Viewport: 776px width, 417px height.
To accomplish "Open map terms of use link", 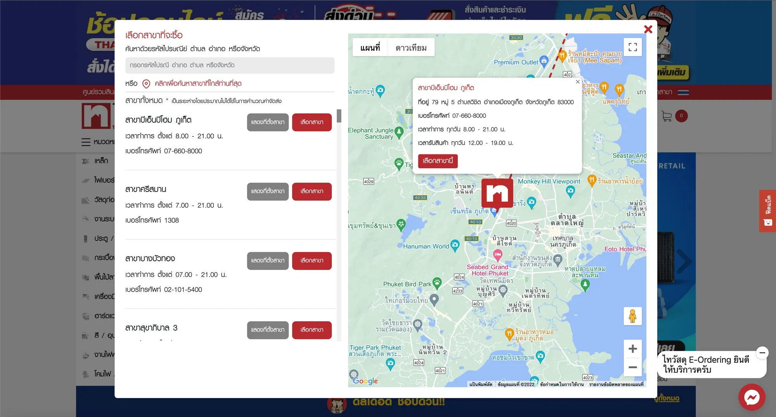I will click(561, 384).
